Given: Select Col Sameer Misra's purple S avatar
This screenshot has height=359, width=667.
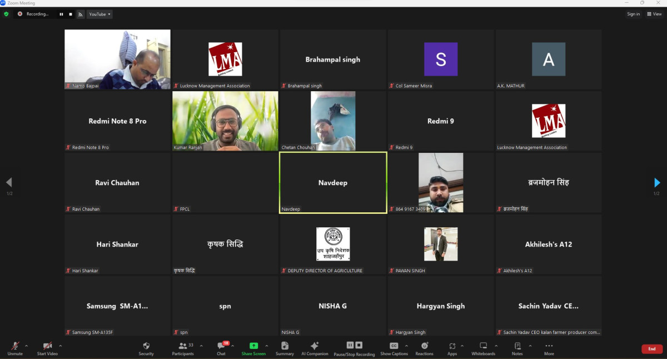Looking at the screenshot, I should click(x=441, y=59).
